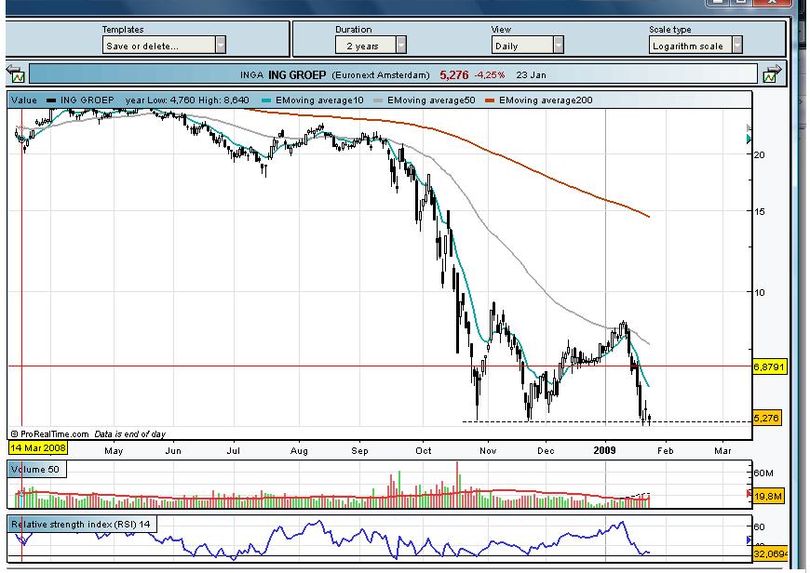Click the next chart arrow icon
This screenshot has height=573, width=810.
(772, 73)
